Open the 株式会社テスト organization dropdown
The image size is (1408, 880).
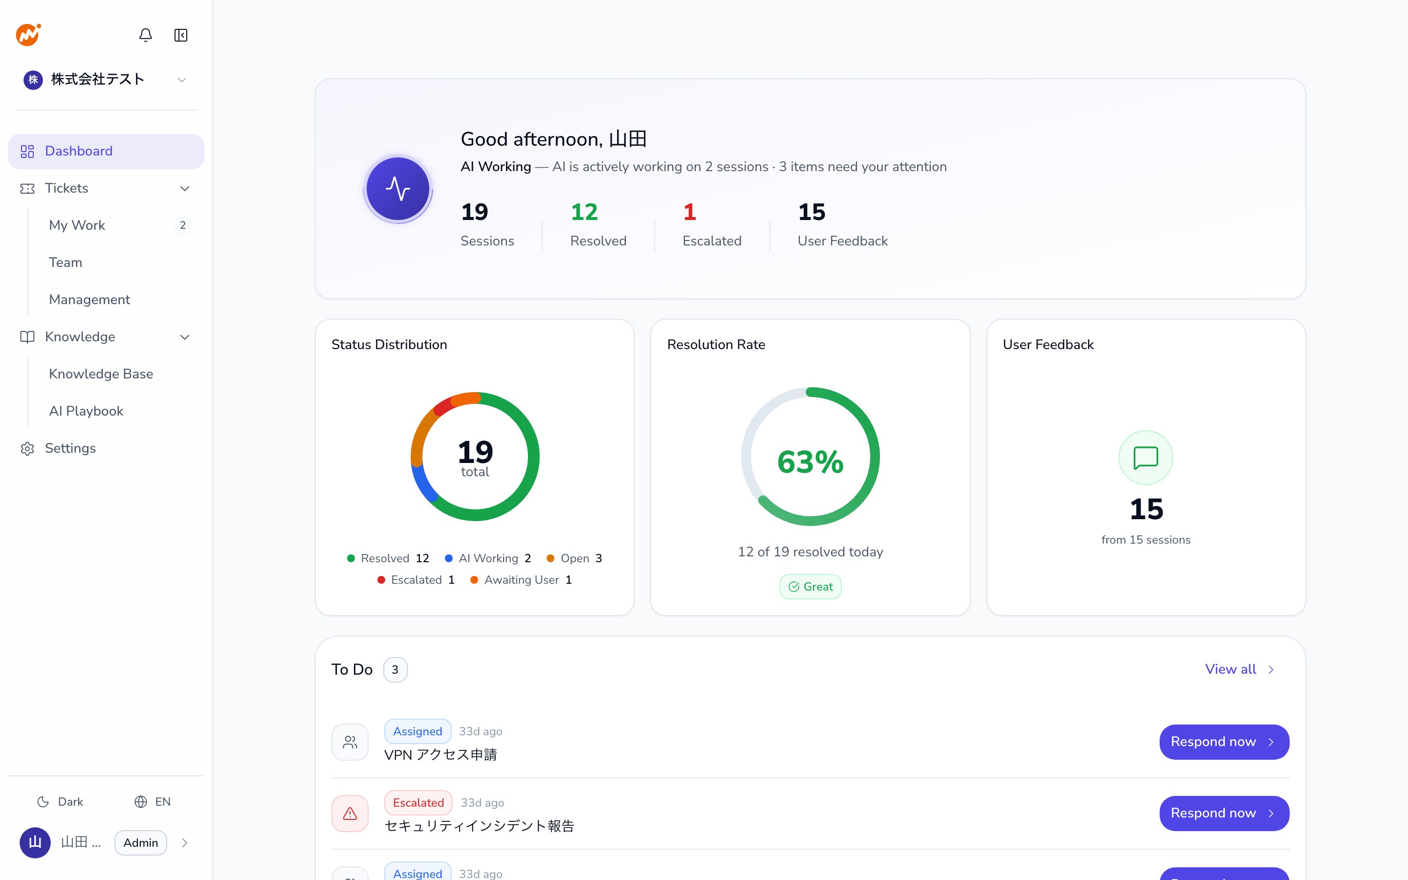pyautogui.click(x=106, y=80)
